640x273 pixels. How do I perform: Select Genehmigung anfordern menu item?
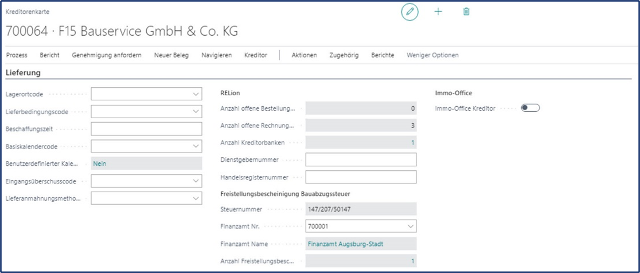(x=106, y=55)
